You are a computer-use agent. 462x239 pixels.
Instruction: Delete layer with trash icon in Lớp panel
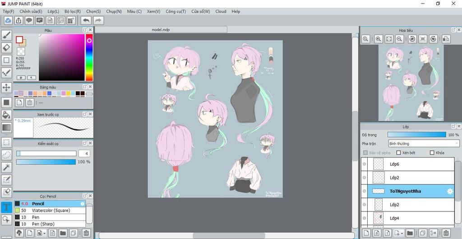[x=446, y=233]
